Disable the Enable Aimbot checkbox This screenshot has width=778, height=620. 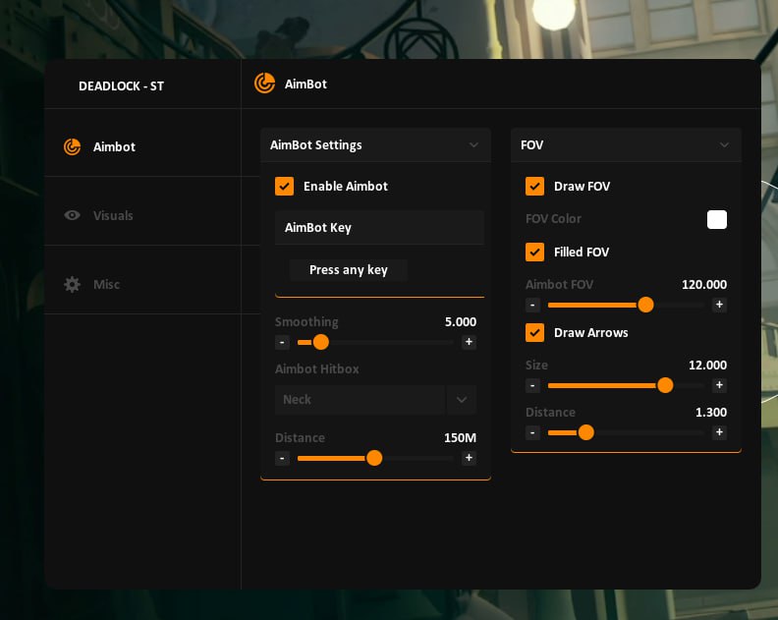click(284, 186)
